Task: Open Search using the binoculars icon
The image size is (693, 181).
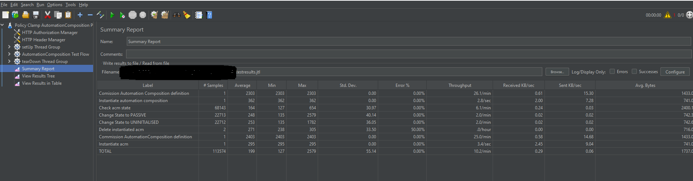Action: pos(177,15)
